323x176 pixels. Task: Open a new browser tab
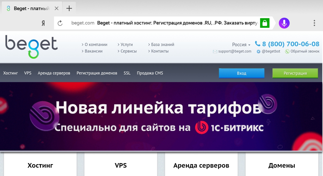[69, 8]
